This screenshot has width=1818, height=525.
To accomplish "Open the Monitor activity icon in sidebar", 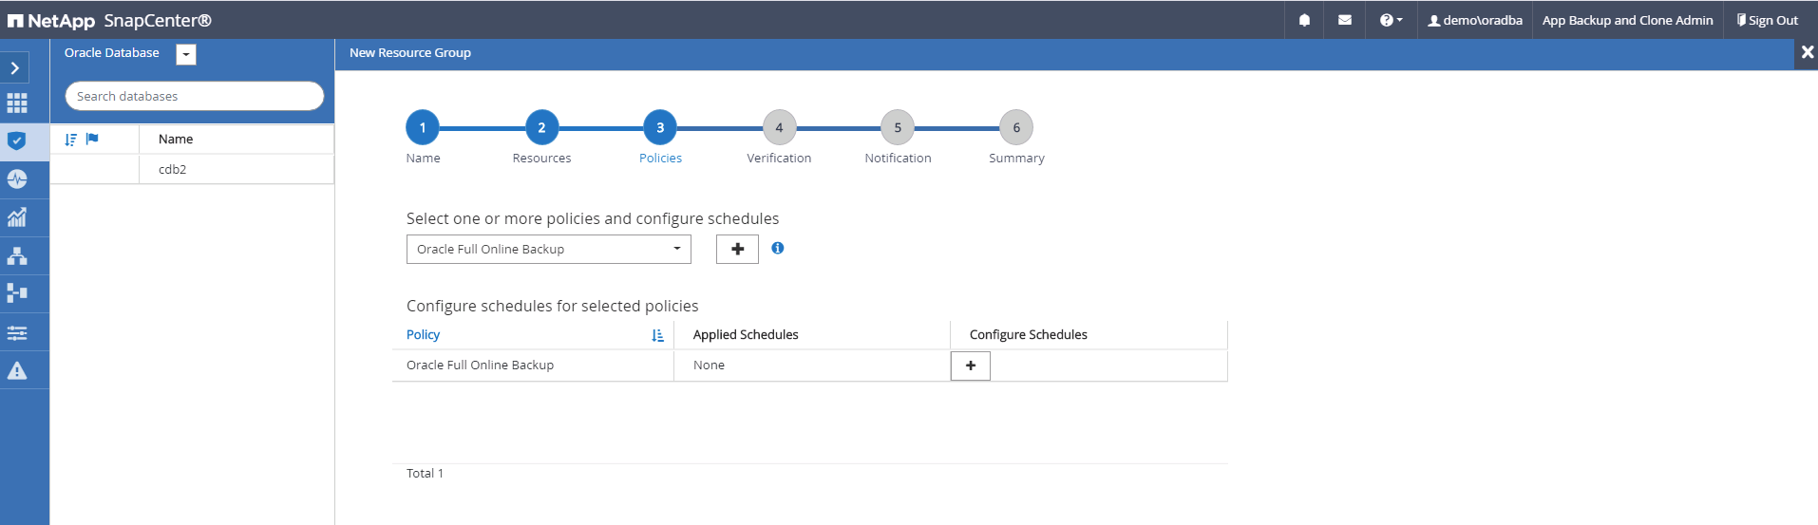I will [17, 179].
